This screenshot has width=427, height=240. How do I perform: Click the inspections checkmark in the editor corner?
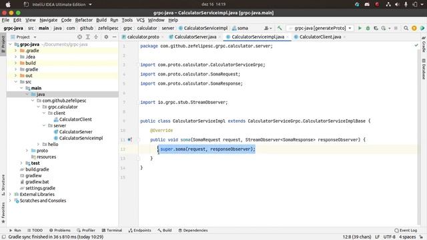point(416,45)
